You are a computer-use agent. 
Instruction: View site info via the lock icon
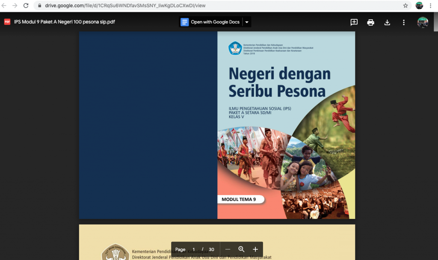39,6
